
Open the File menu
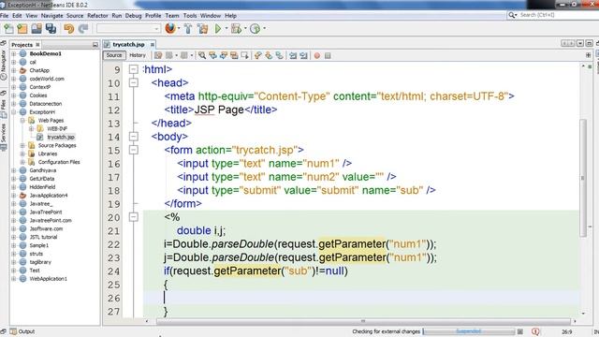point(4,16)
